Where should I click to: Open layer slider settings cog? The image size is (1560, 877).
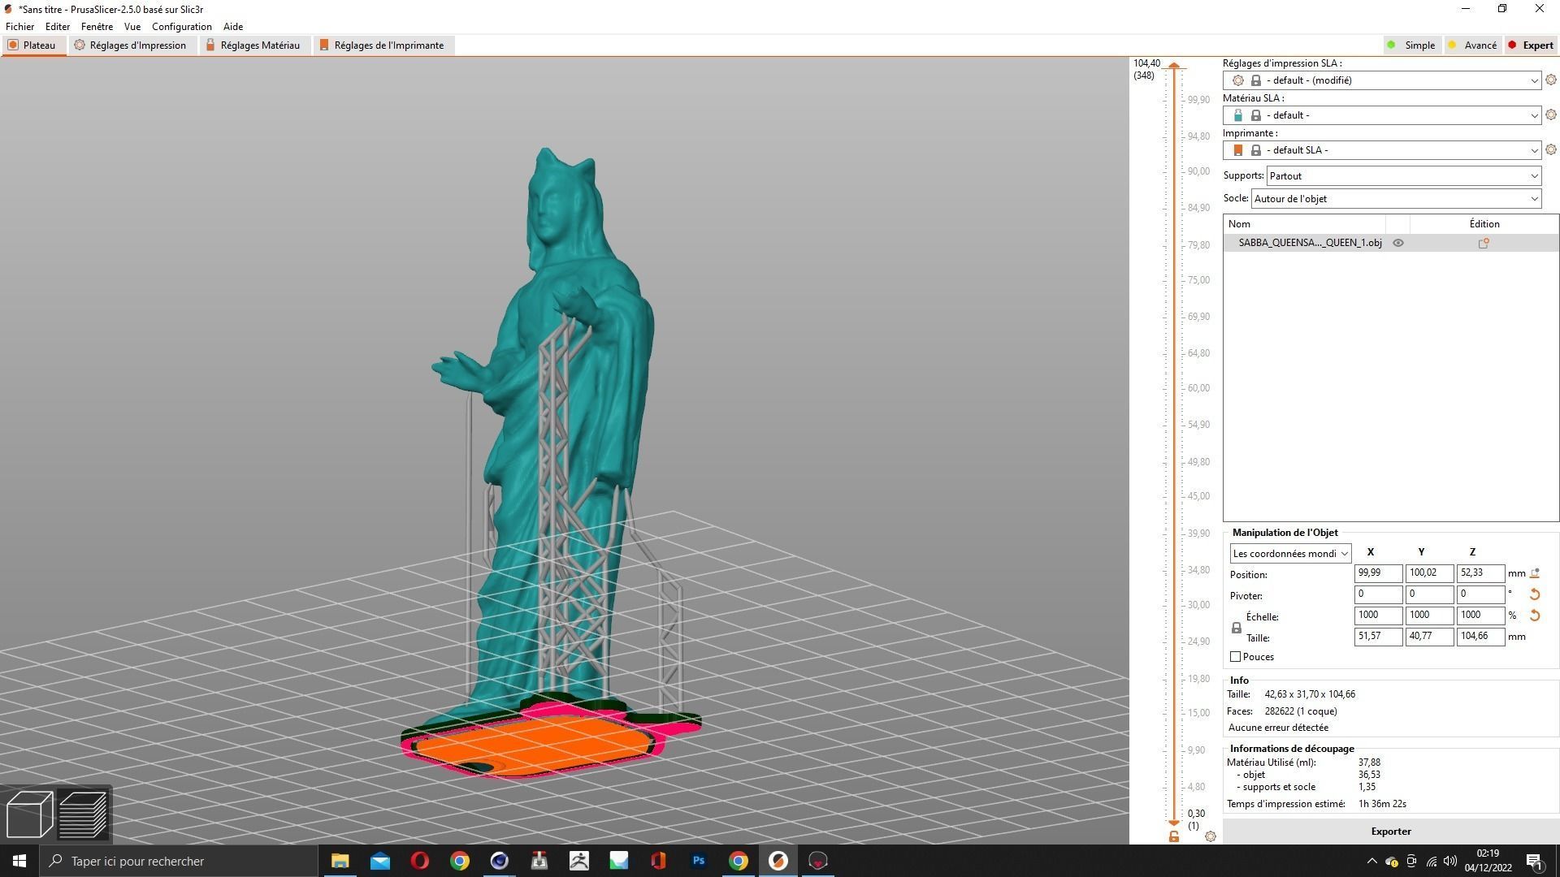pyautogui.click(x=1211, y=836)
